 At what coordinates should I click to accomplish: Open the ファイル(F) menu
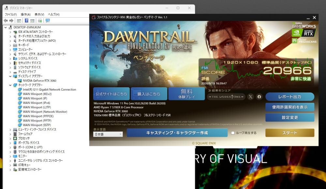pos(11,14)
